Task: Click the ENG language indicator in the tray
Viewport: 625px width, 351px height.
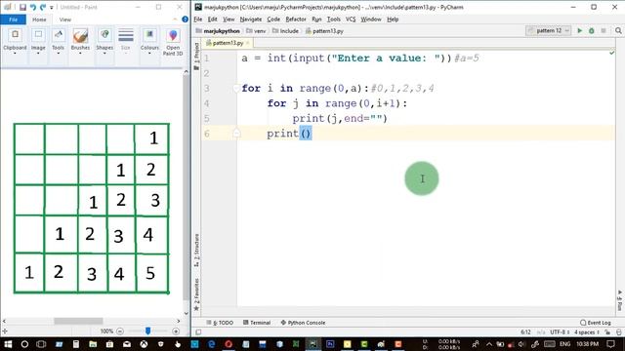Action: [564, 344]
